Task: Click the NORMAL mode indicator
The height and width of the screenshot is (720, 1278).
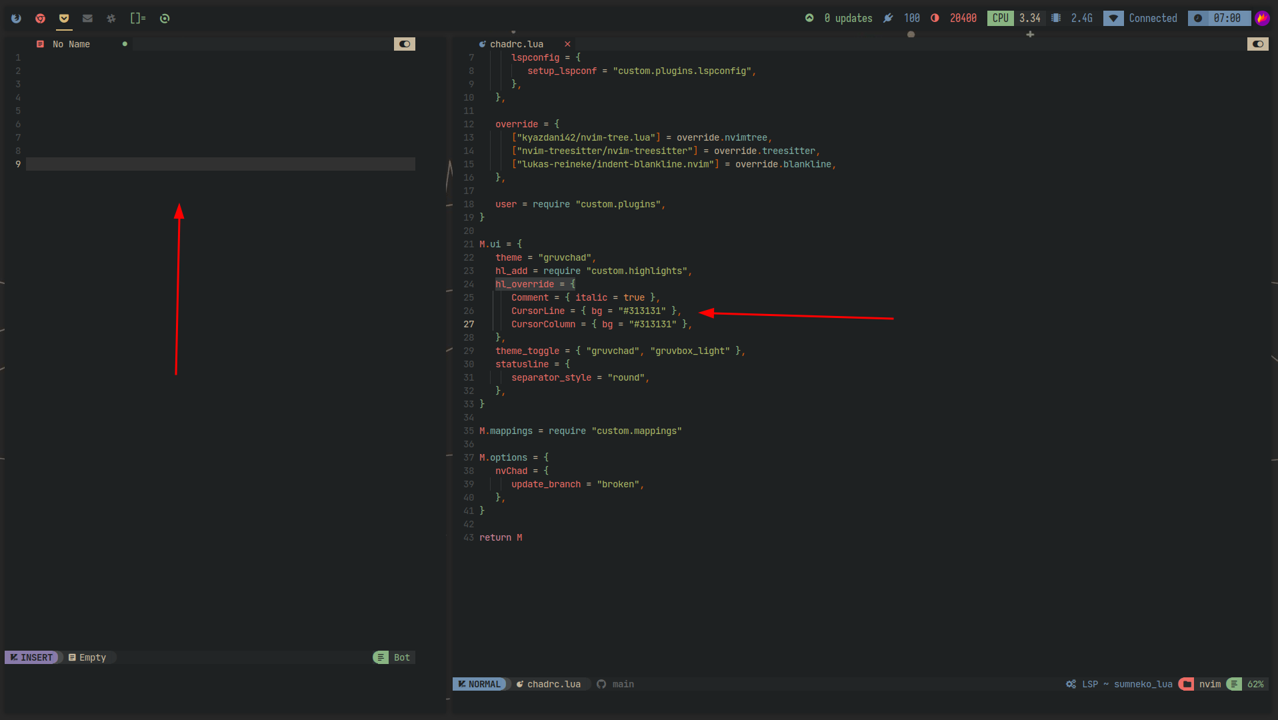Action: (x=481, y=684)
